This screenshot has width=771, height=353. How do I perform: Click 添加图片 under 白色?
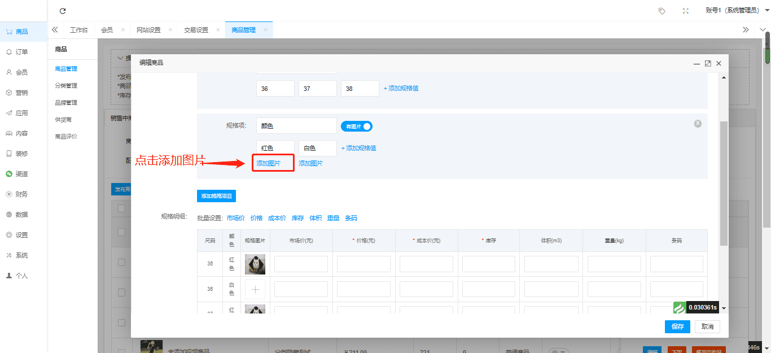click(x=310, y=163)
